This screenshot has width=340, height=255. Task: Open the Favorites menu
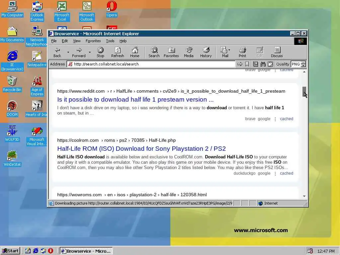(93, 41)
